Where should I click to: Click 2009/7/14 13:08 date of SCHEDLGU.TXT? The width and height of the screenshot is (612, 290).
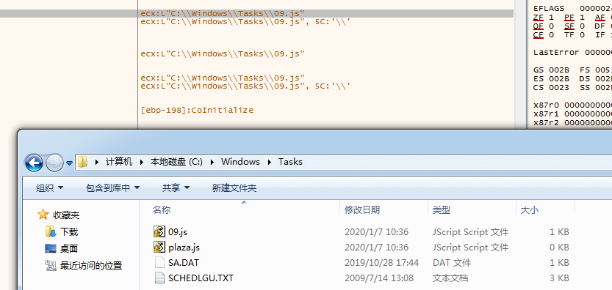(x=378, y=278)
